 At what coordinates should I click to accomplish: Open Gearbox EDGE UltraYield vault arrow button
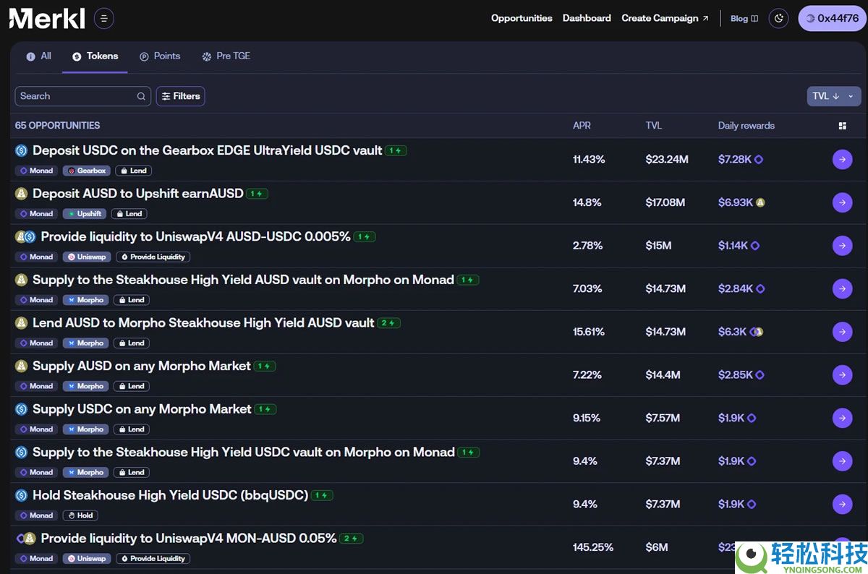[842, 160]
